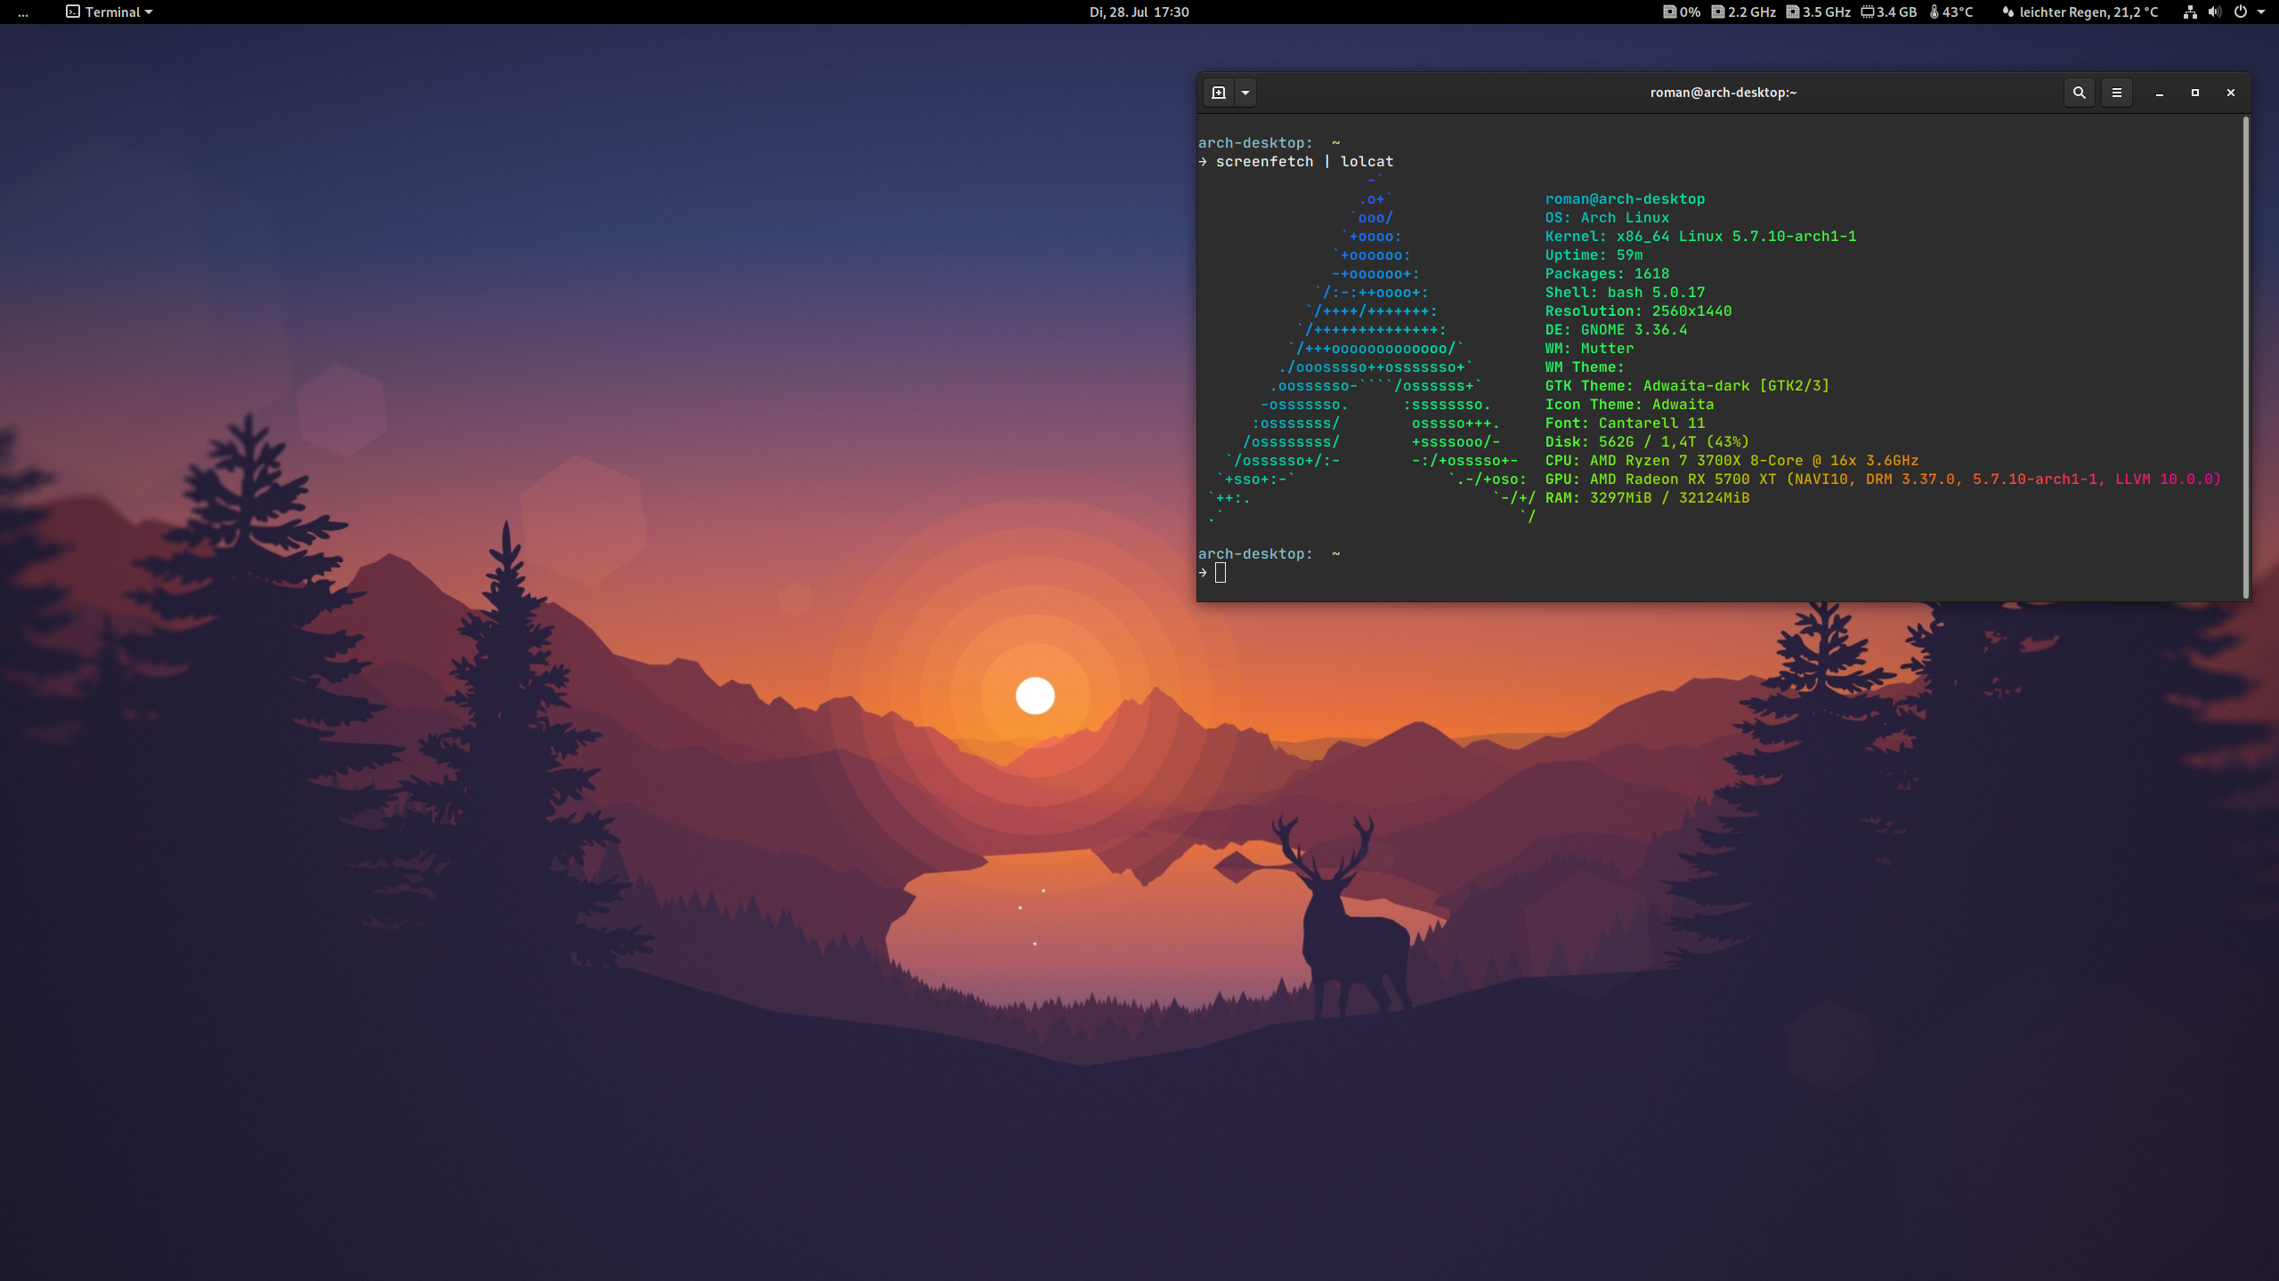Screen dimensions: 2279x1281
Task: Open terminal search
Action: click(2080, 93)
